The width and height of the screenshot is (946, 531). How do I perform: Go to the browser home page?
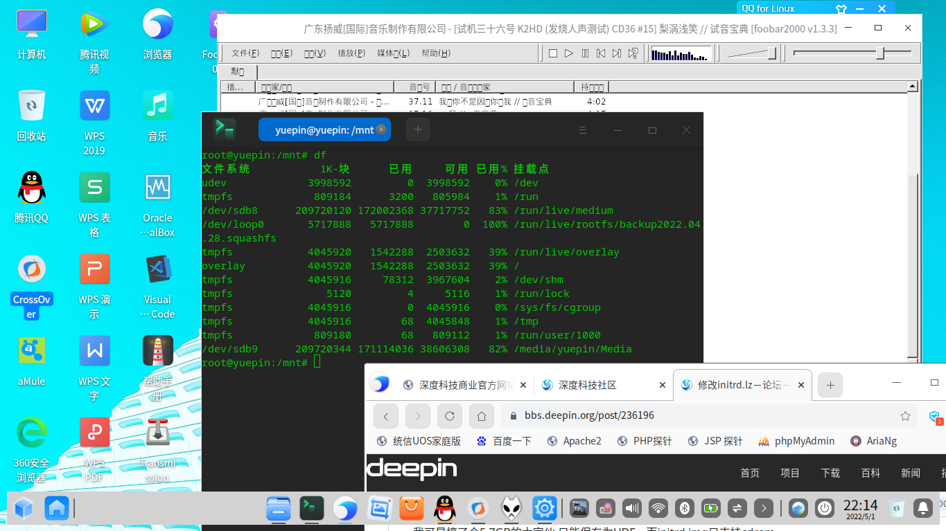click(x=482, y=416)
